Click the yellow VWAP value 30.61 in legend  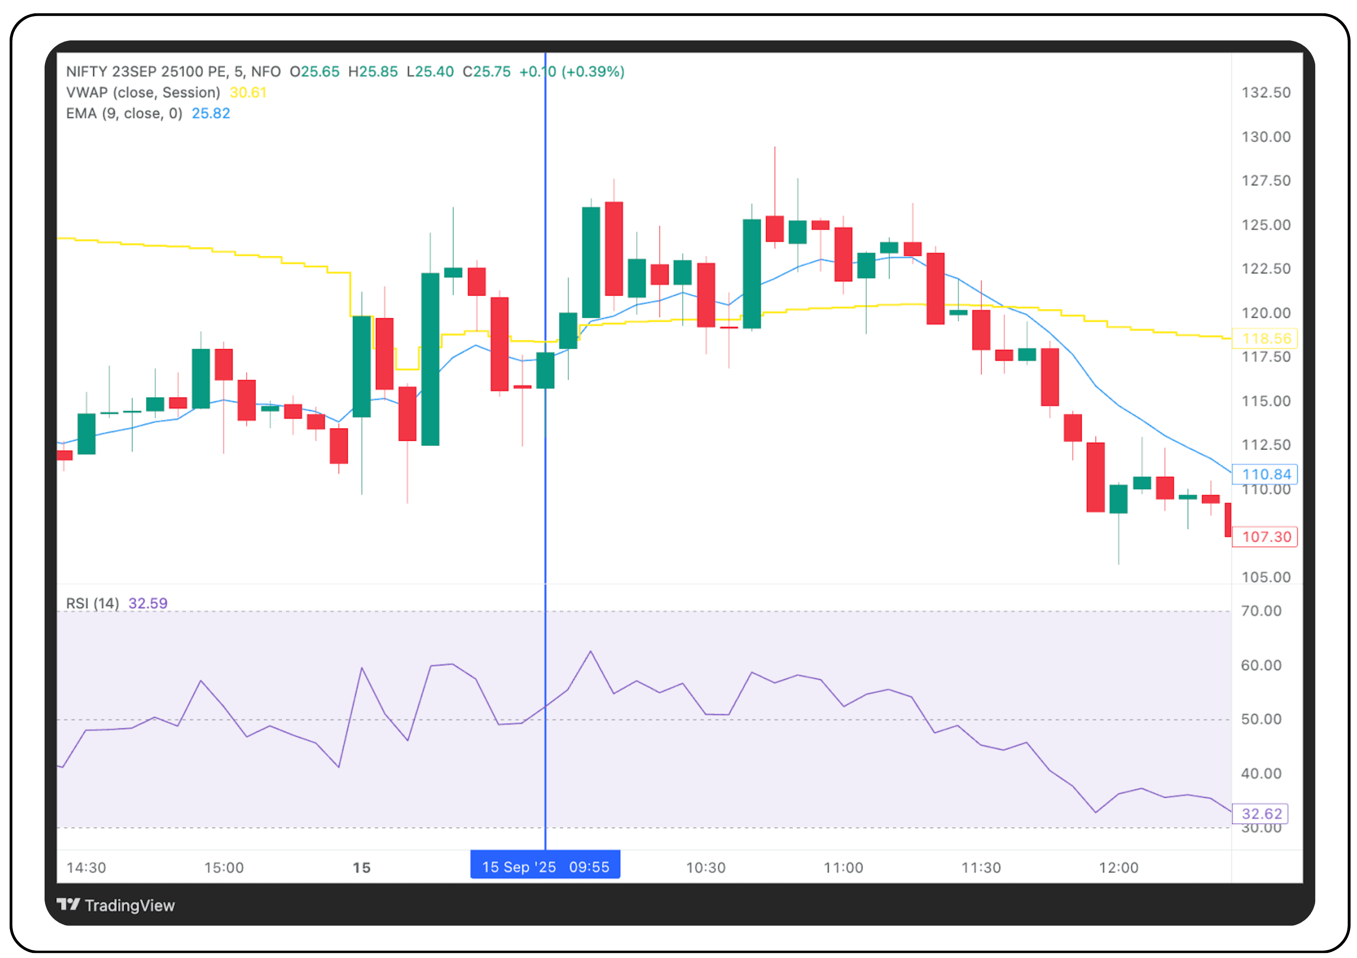point(248,93)
